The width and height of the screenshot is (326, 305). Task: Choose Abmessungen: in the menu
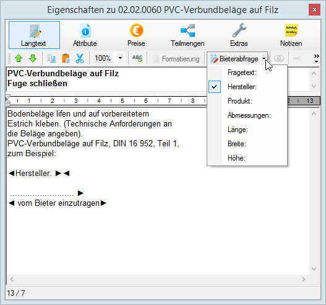[247, 115]
